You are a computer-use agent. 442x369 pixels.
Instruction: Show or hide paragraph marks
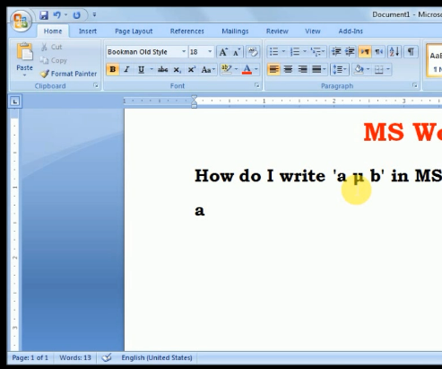pyautogui.click(x=411, y=52)
